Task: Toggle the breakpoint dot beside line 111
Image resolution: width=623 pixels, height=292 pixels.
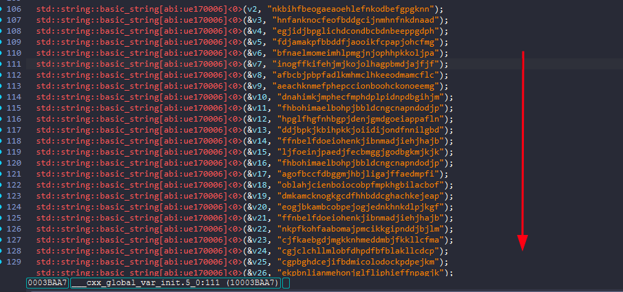Action: click(x=2, y=64)
